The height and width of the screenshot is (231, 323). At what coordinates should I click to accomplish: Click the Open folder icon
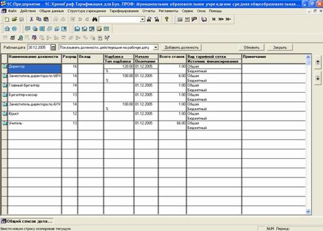point(14,19)
